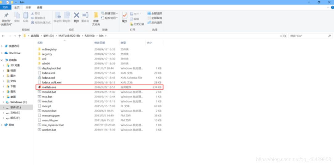The image size is (334, 165).
Task: Click the Delete (删除) X icon
Action: [x=76, y=15]
